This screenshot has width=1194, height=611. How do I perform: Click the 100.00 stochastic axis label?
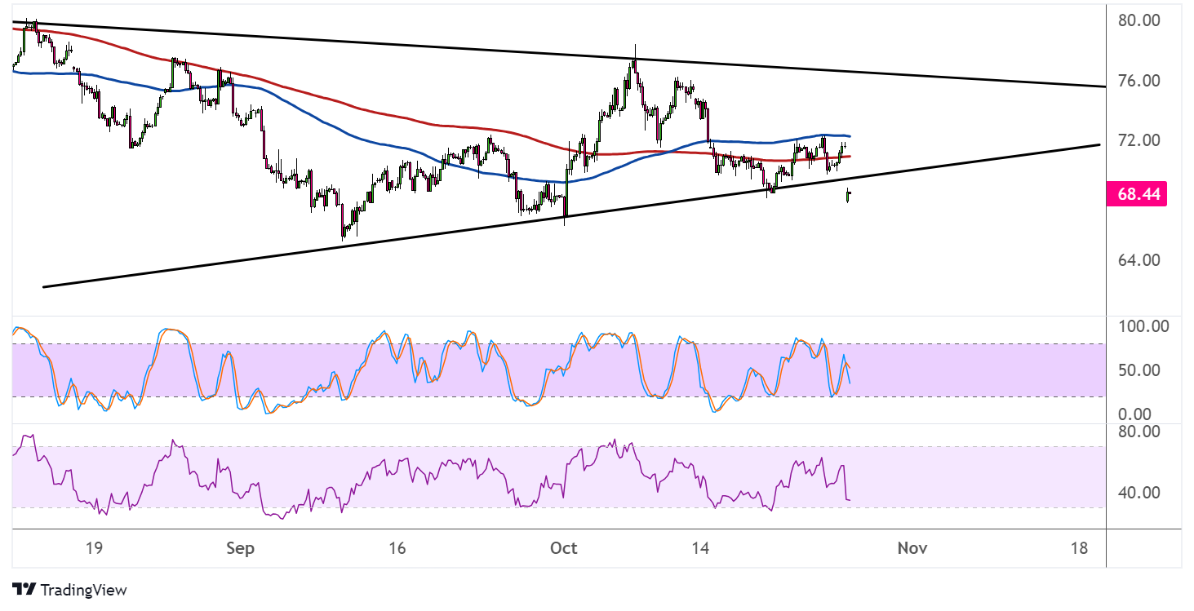point(1142,326)
